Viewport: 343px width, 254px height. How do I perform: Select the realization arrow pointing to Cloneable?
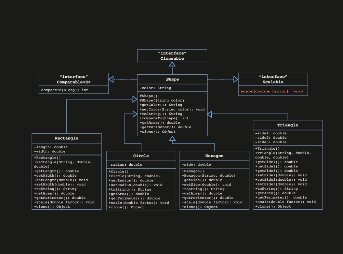tap(172, 65)
